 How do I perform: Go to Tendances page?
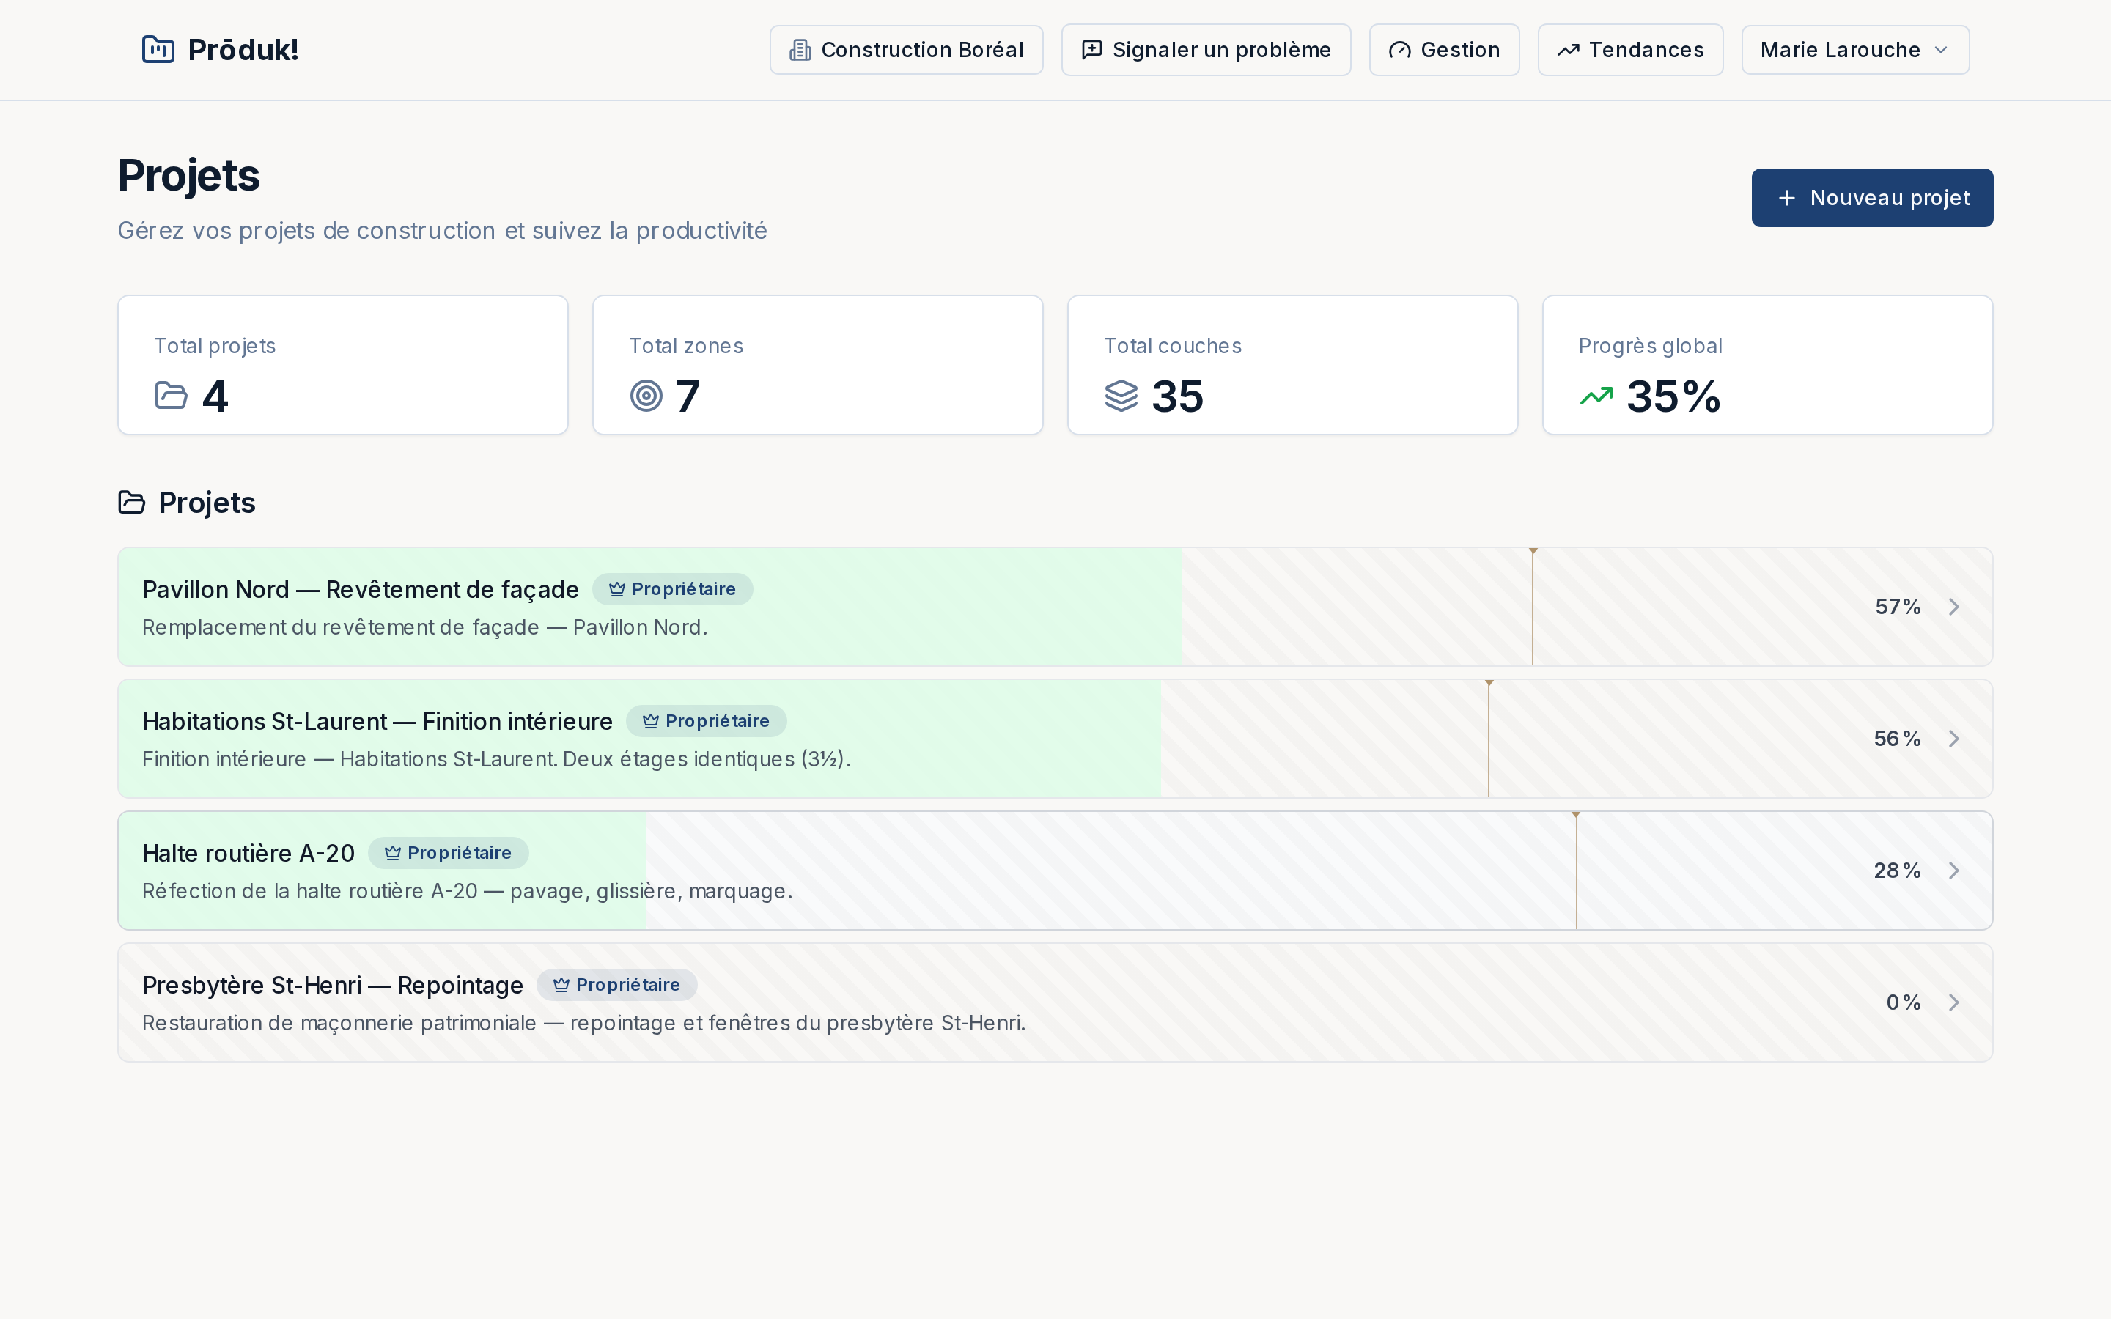[x=1629, y=50]
